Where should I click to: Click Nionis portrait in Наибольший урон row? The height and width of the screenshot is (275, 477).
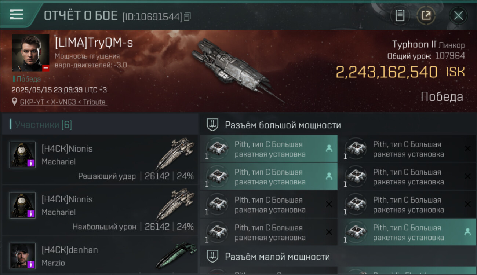22,205
